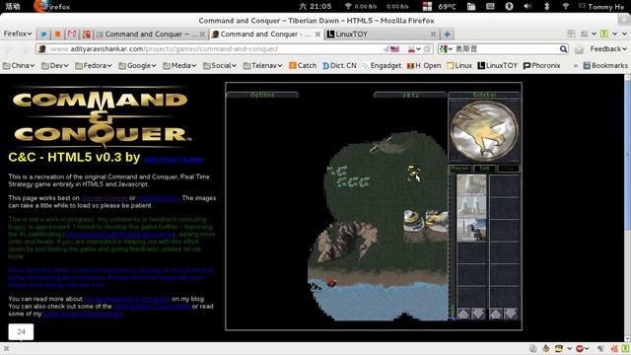Click the US flag icon in address bar

(x=394, y=49)
